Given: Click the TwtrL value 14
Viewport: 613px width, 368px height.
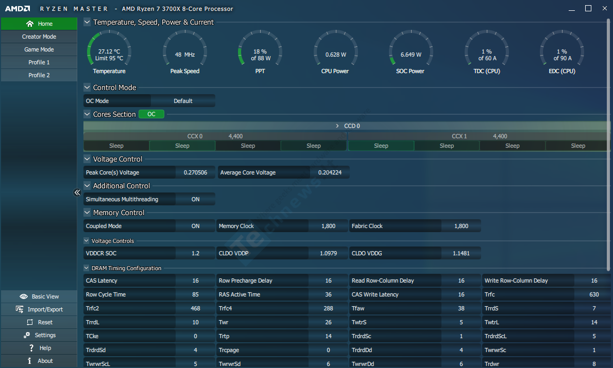Looking at the screenshot, I should click(594, 322).
